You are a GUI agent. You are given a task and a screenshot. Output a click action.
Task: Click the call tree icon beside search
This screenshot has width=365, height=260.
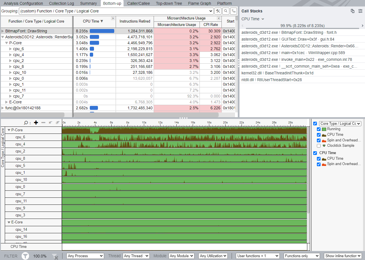(x=234, y=11)
